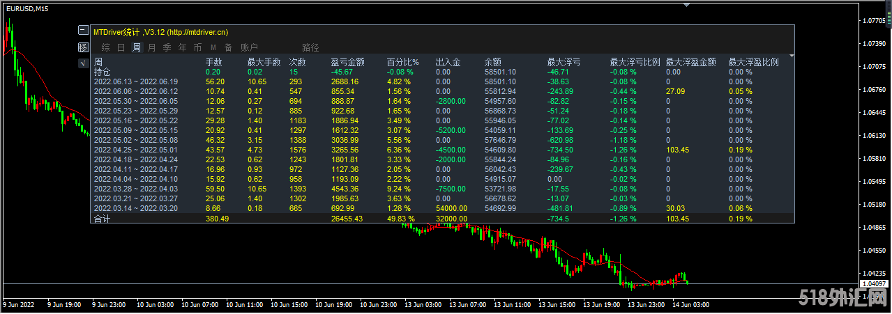Toggle the √ checkmark button

pos(83,63)
